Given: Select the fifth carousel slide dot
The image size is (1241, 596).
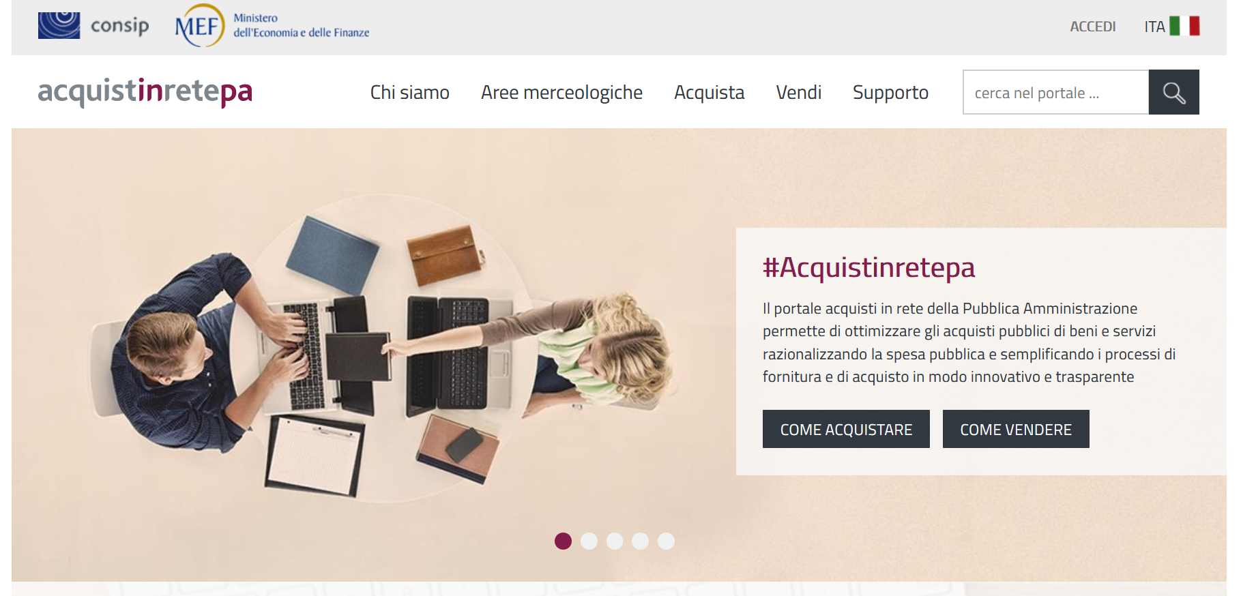Looking at the screenshot, I should 666,541.
